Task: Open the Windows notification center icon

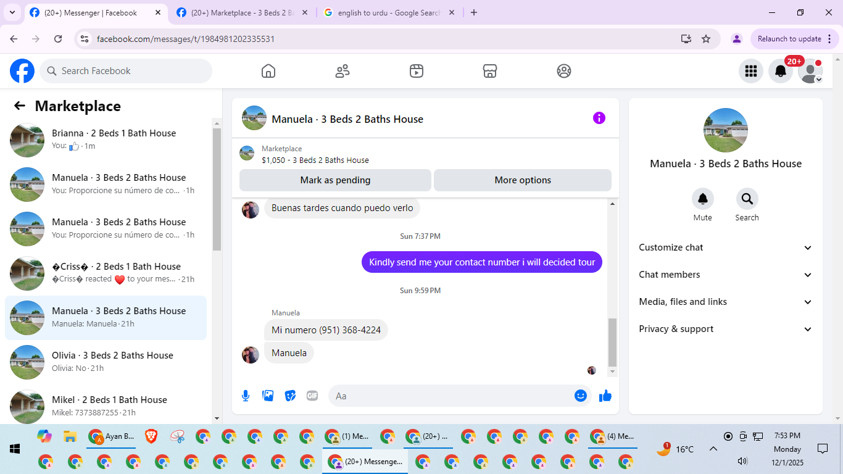Action: click(823, 449)
